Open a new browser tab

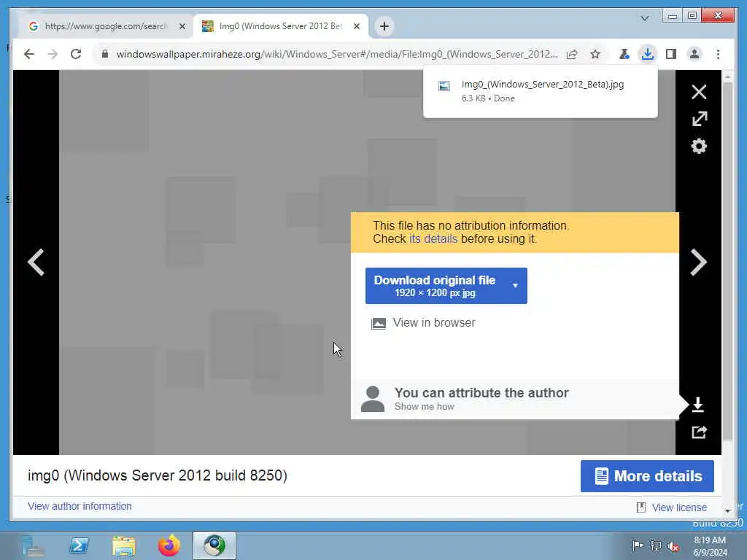[384, 26]
